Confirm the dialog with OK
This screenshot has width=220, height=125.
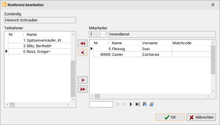(170, 117)
